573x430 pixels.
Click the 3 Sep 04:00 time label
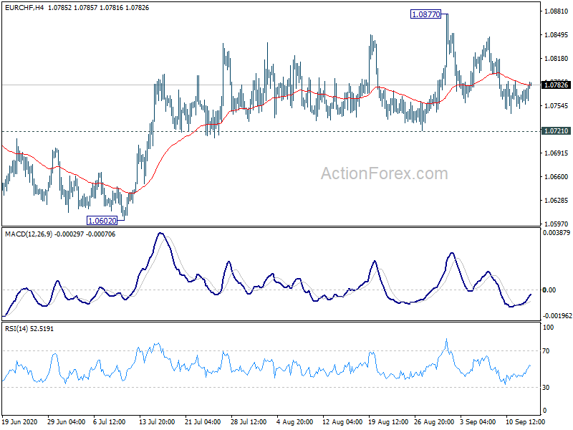[x=478, y=421]
